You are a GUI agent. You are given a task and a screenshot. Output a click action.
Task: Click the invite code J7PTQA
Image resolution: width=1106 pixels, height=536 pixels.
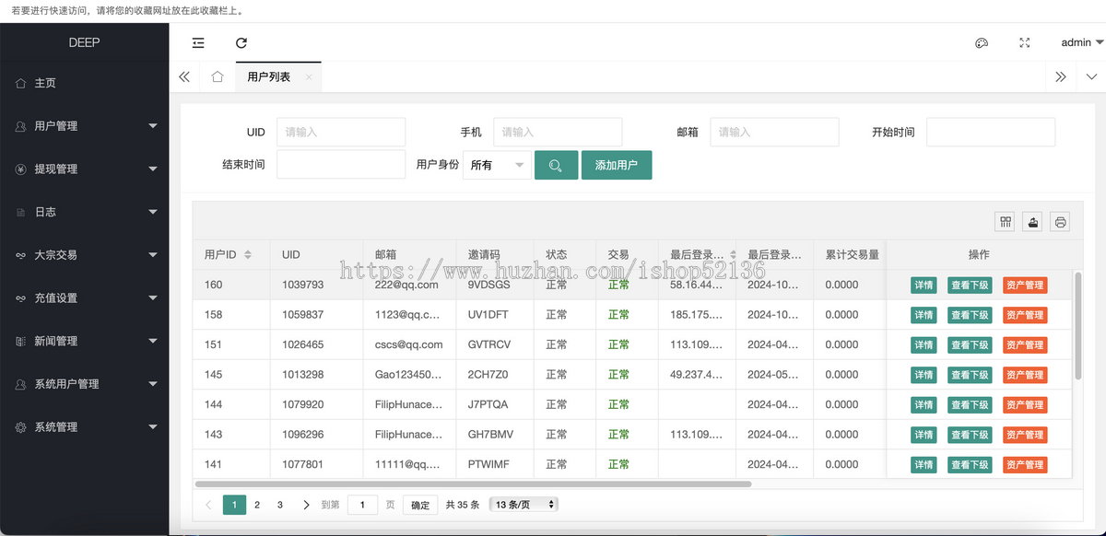[488, 404]
